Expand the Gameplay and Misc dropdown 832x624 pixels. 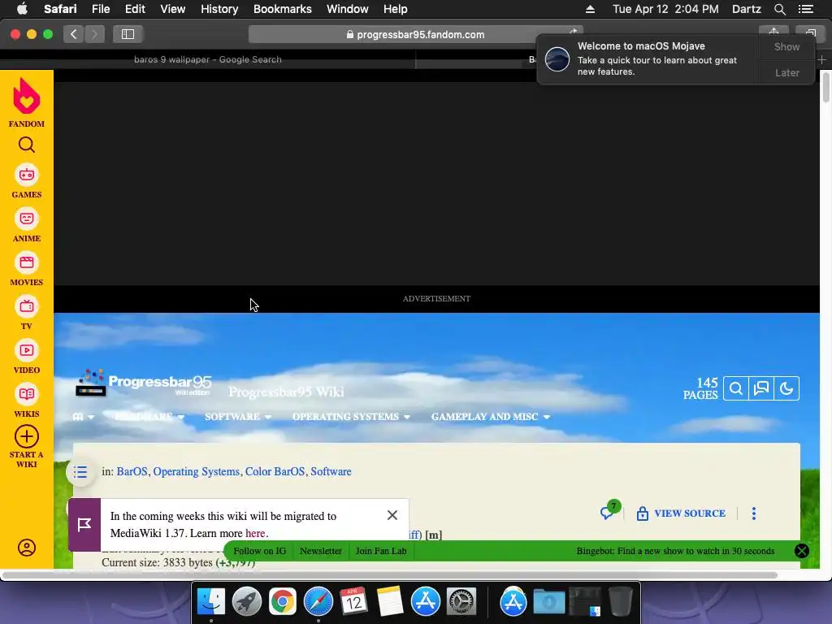491,417
